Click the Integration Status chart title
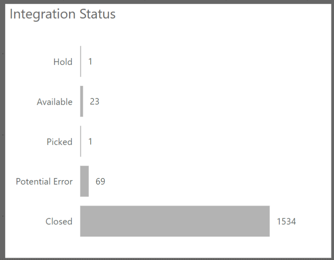 62,14
